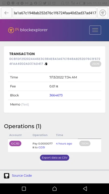
Task: Tap the Android home button
Action: point(54,189)
